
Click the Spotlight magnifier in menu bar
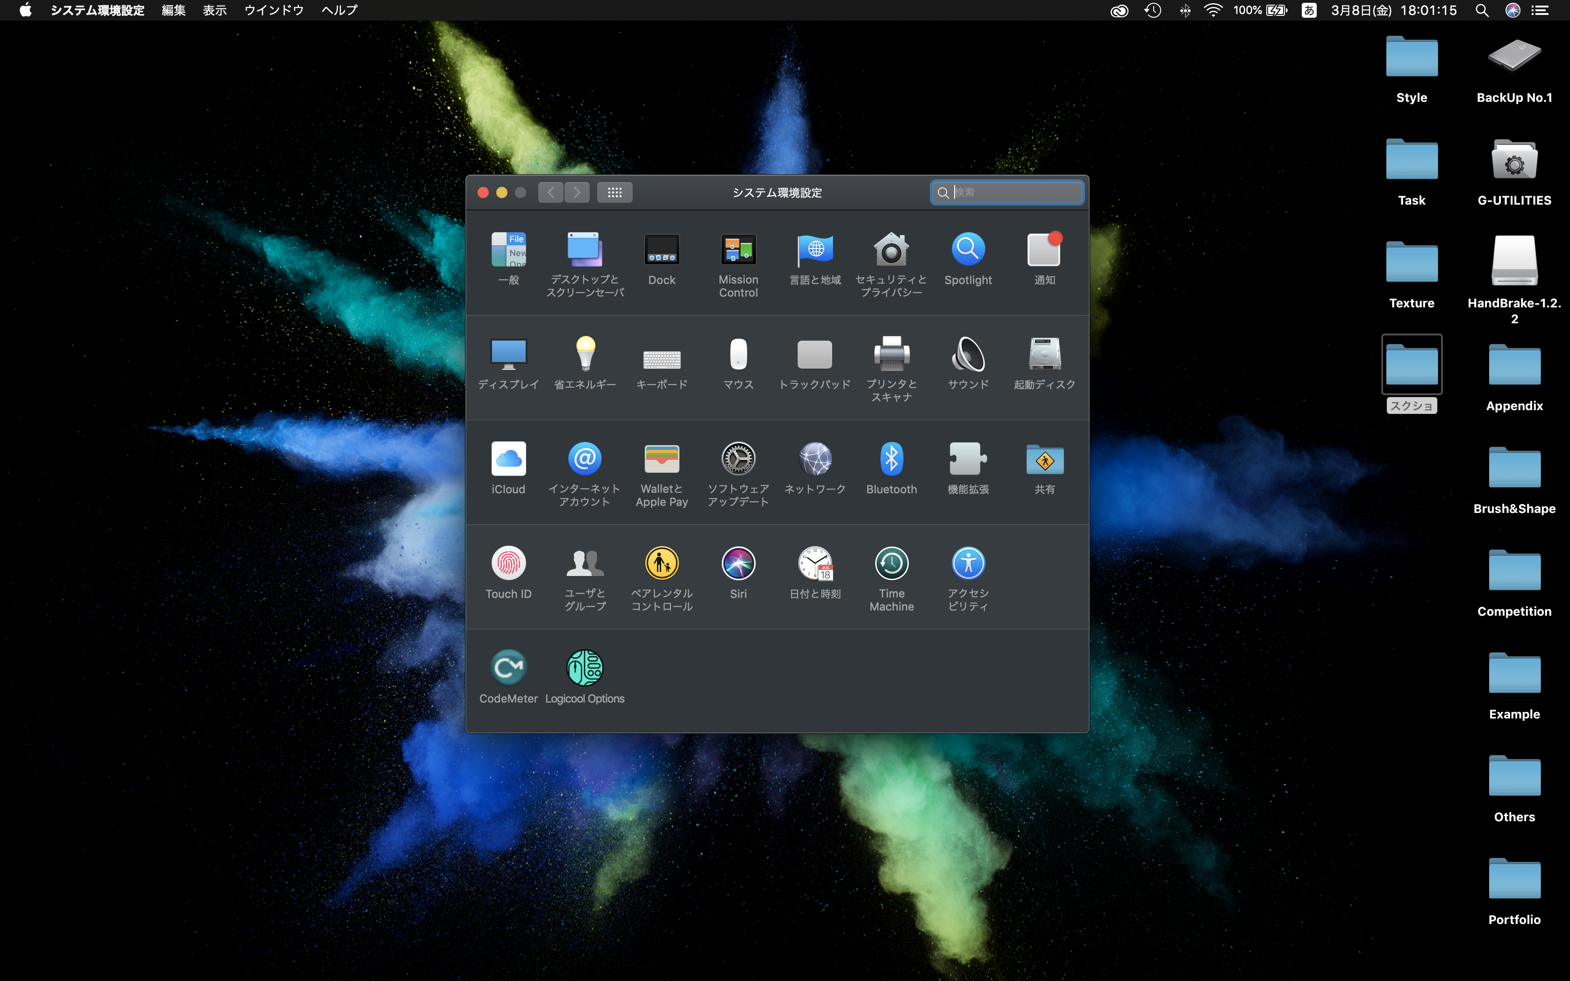[x=1482, y=10]
